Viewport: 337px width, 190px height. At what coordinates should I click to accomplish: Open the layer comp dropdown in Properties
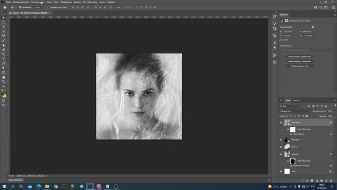click(x=306, y=50)
